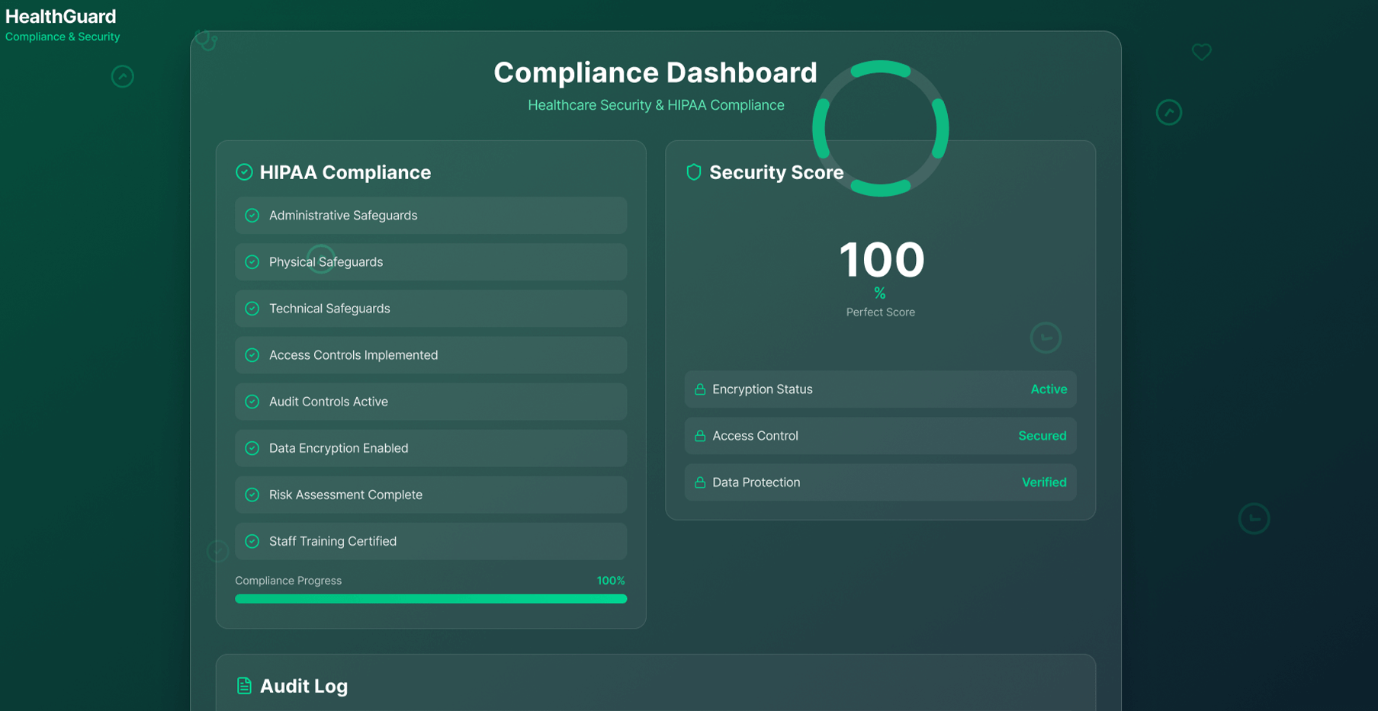Screen dimensions: 1378x711
Task: Toggle the Administrative Safeguards check
Action: click(x=252, y=215)
